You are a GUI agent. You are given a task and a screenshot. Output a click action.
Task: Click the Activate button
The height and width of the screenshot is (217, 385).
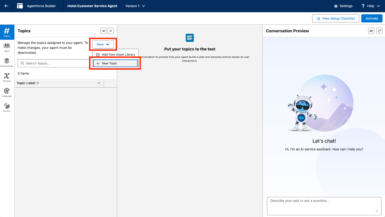372,18
